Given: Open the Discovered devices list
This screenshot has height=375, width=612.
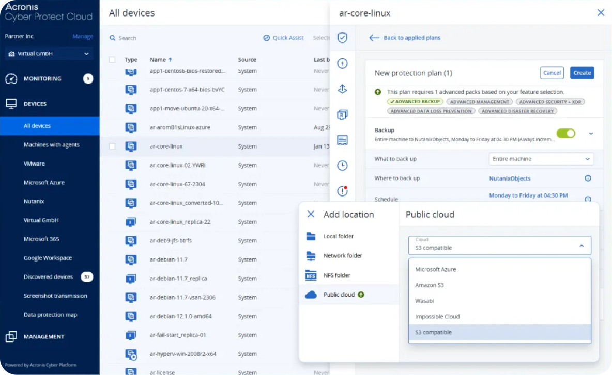Looking at the screenshot, I should coord(47,276).
